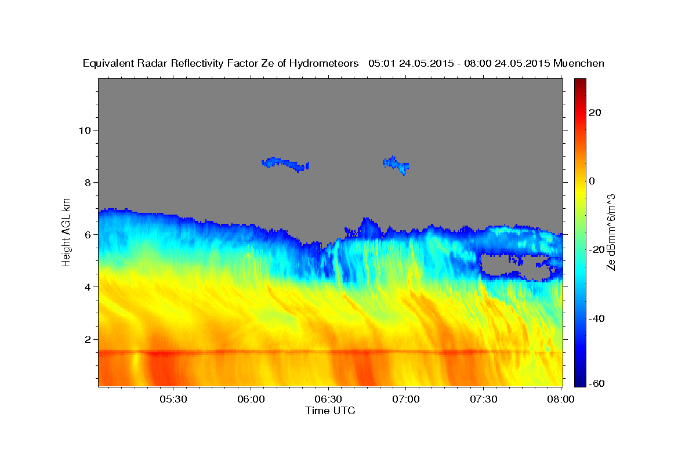
Task: Click the '08:00' time tick label
Action: [560, 399]
